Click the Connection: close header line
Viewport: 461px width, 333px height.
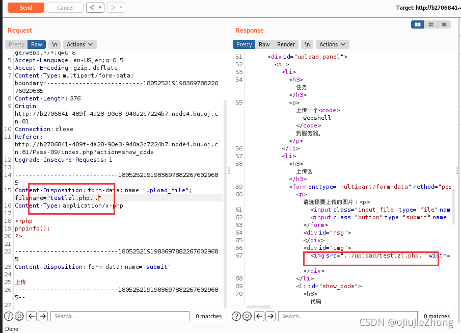(x=44, y=129)
